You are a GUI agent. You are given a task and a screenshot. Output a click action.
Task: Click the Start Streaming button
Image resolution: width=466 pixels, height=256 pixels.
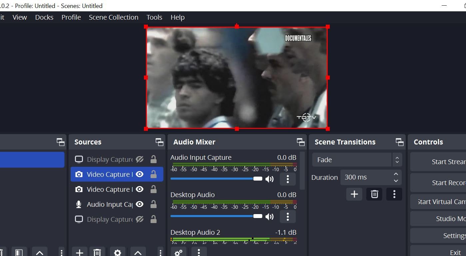(x=438, y=162)
